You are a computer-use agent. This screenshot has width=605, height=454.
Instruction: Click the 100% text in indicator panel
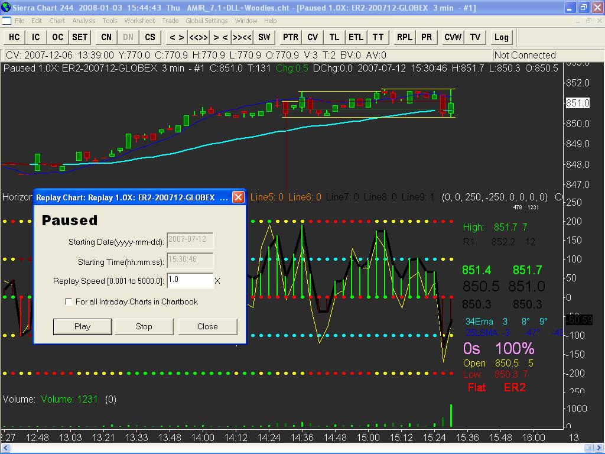[x=515, y=349]
